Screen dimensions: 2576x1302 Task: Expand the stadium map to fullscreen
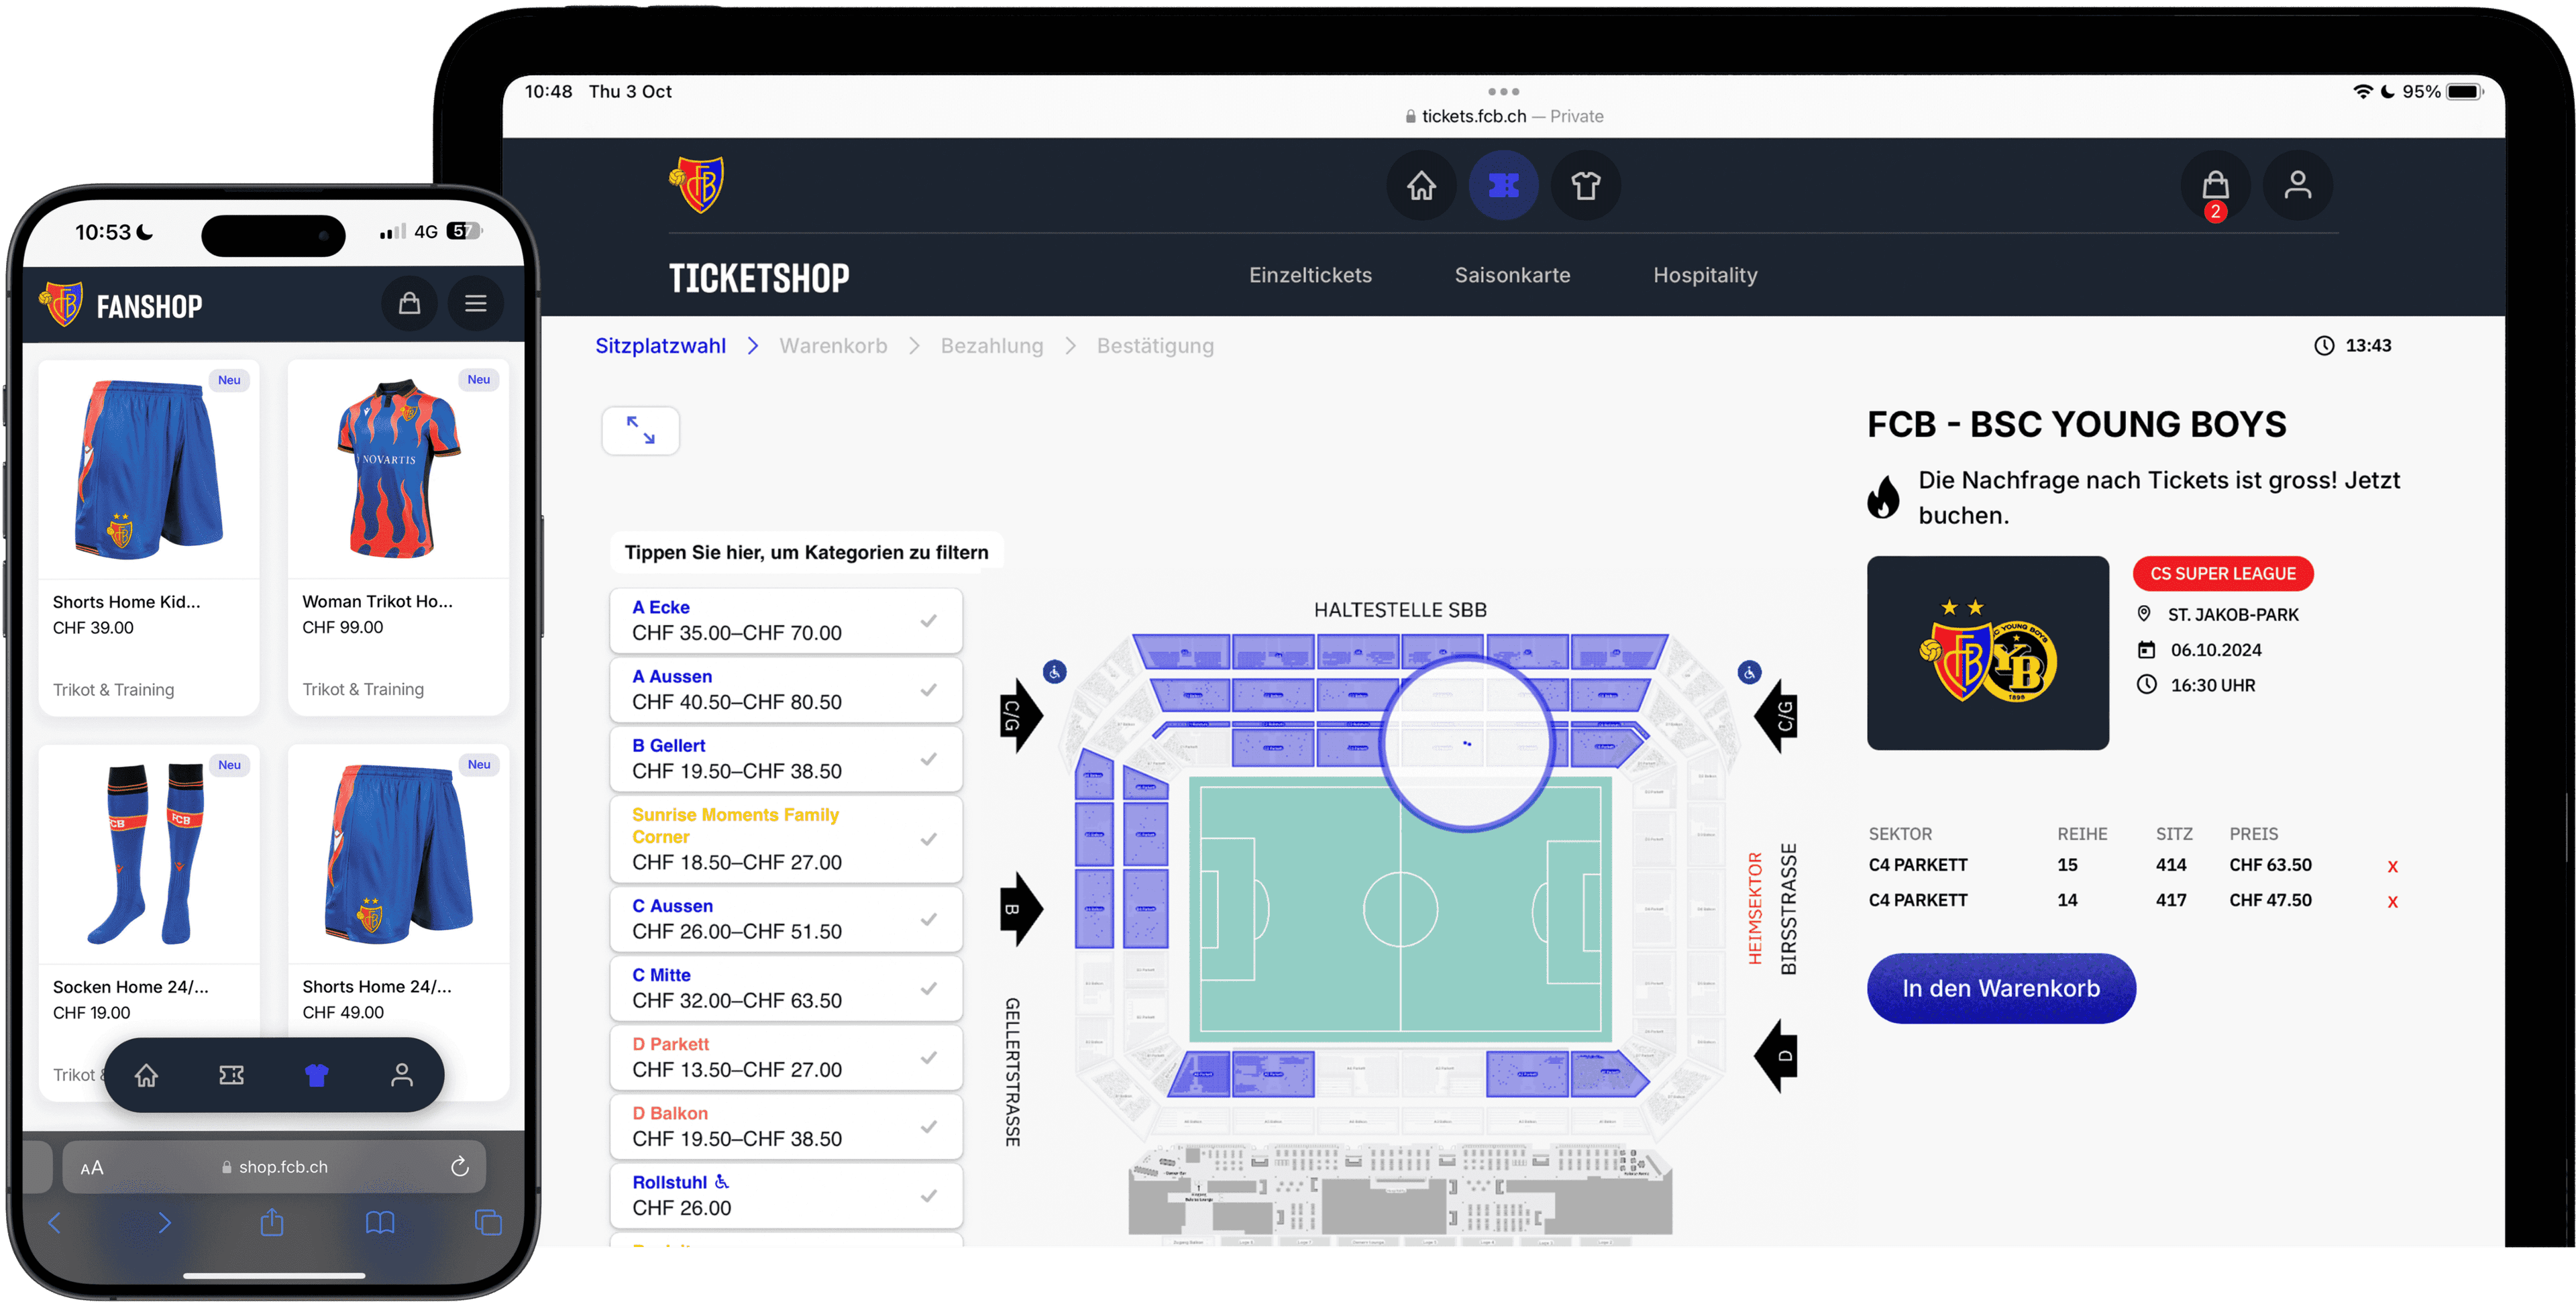coord(640,430)
